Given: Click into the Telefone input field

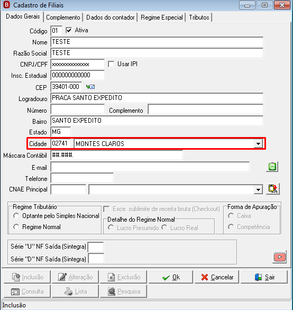Looking at the screenshot, I should [x=83, y=178].
